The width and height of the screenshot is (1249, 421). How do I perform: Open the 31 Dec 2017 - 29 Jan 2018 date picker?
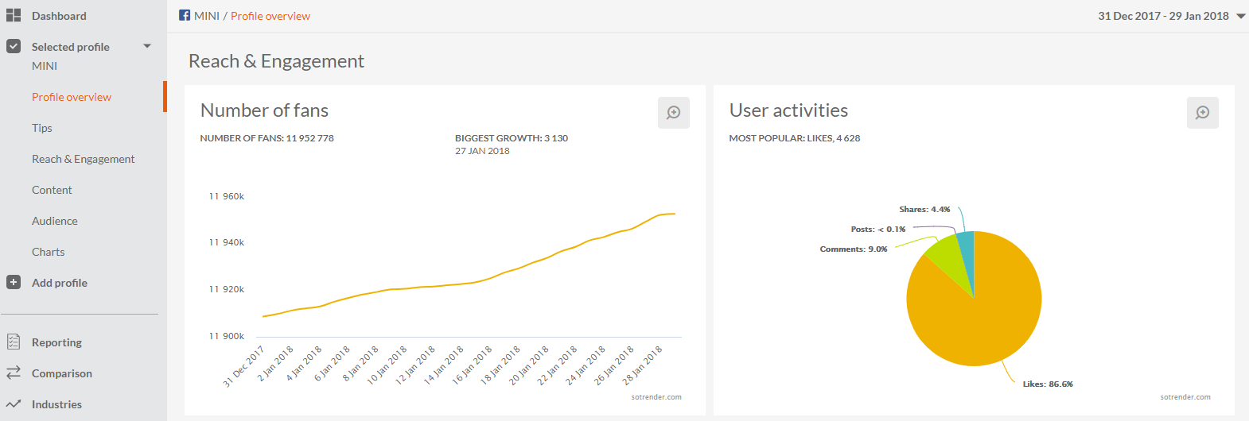(1163, 16)
